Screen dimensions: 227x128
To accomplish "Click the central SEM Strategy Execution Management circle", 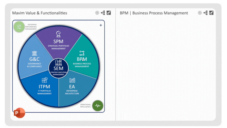I will 59,68.
